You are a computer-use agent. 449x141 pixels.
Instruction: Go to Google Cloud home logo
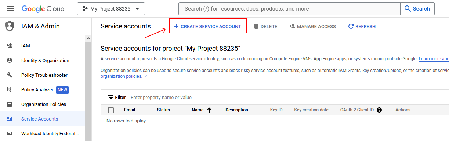tap(43, 9)
